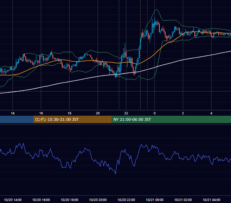
Task: Click the 10/20 22:00 date label
Action: pyautogui.click(x=126, y=200)
